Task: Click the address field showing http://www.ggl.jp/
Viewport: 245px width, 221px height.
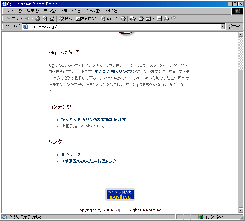Action: 121,26
